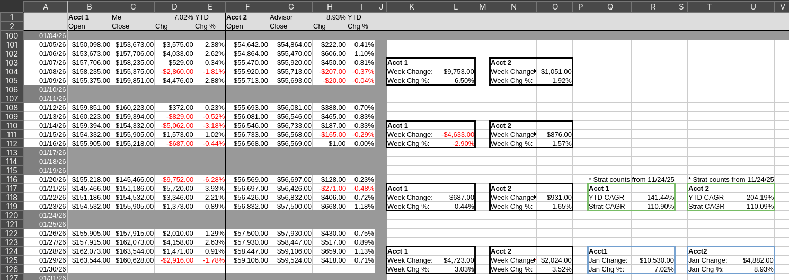Select row 116 header

(12, 180)
